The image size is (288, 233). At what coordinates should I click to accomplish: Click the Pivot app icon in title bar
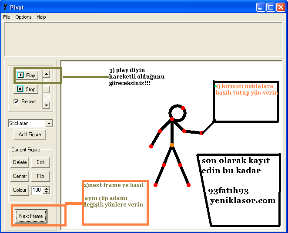click(5, 7)
